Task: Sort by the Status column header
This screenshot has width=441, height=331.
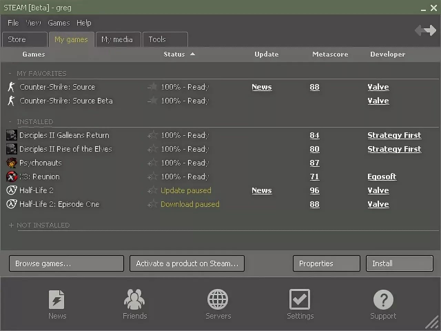Action: point(179,54)
